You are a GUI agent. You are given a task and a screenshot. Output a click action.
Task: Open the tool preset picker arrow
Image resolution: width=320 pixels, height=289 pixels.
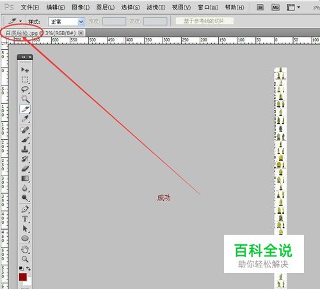(20, 21)
